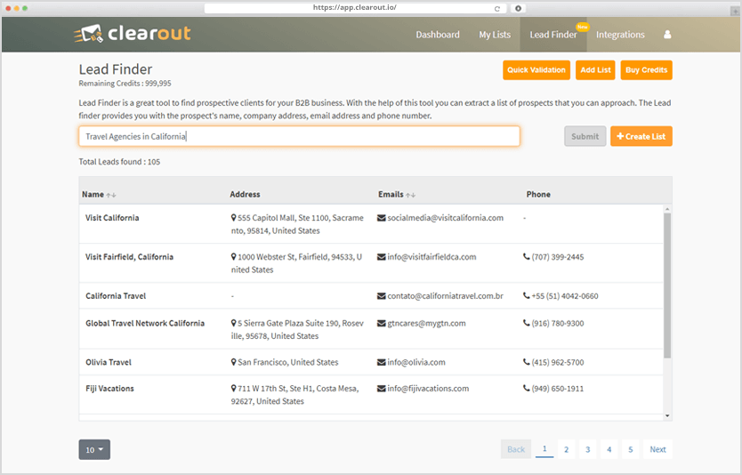Click envelope icon beside contato@californiatravel.com.br
The height and width of the screenshot is (475, 742).
pyautogui.click(x=382, y=296)
